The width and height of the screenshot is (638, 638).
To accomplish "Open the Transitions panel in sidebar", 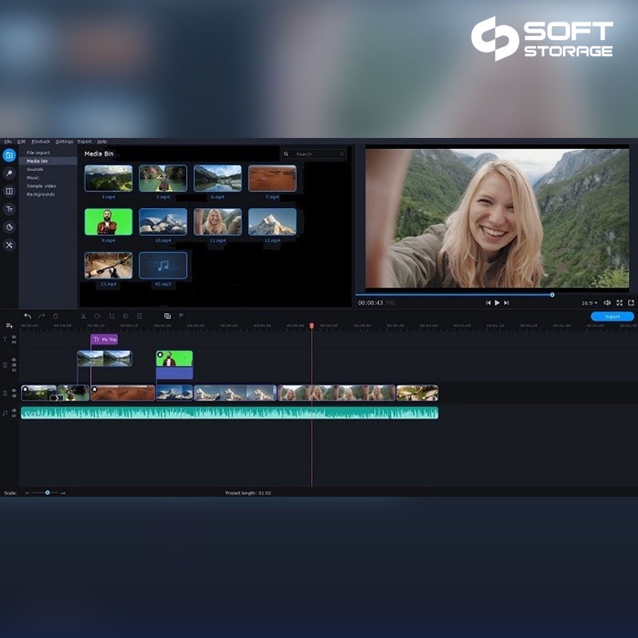I will pyautogui.click(x=10, y=191).
